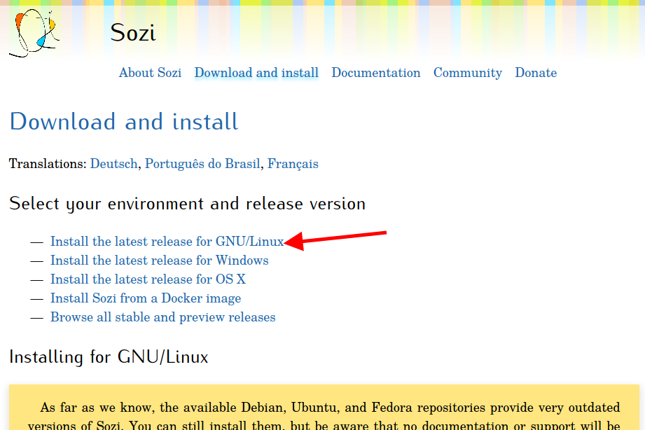Go to the Documentation page
Screen dimensions: 645x430
pyautogui.click(x=376, y=73)
